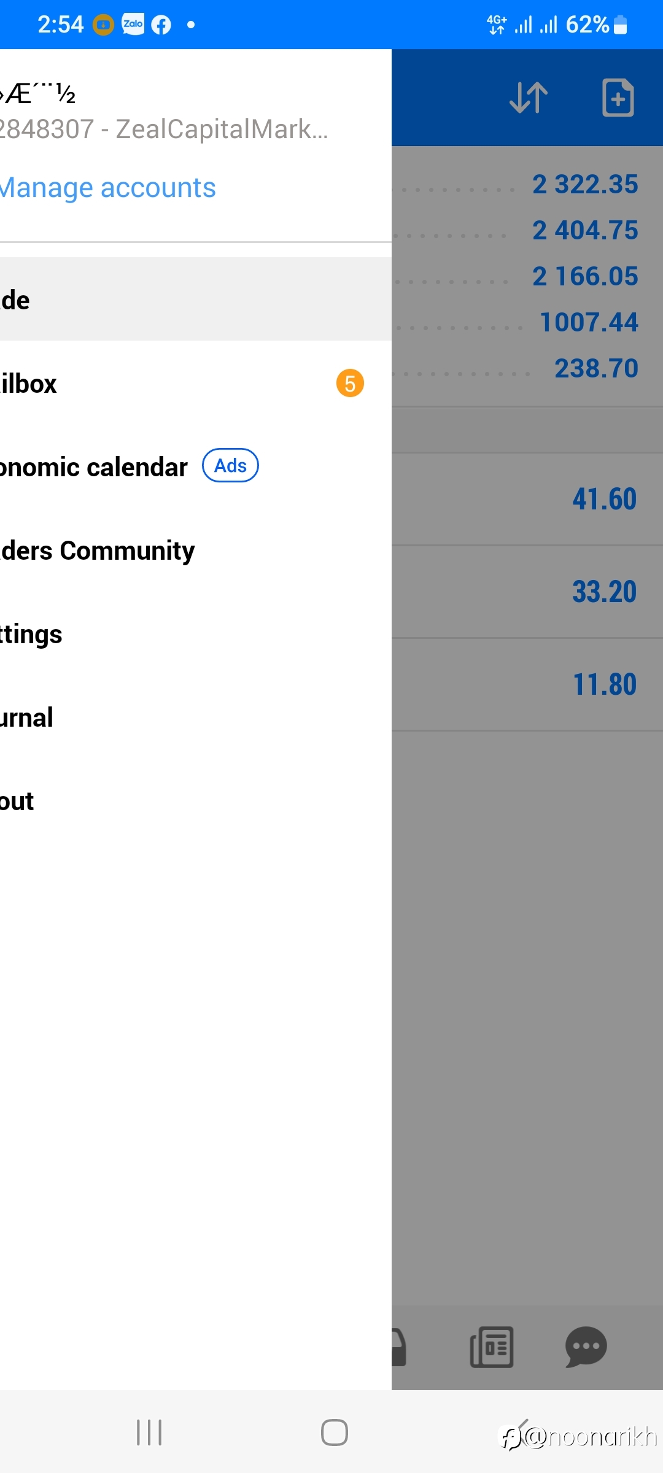The height and width of the screenshot is (1473, 663).
Task: Open Traders Community from the drawer
Action: (196, 550)
